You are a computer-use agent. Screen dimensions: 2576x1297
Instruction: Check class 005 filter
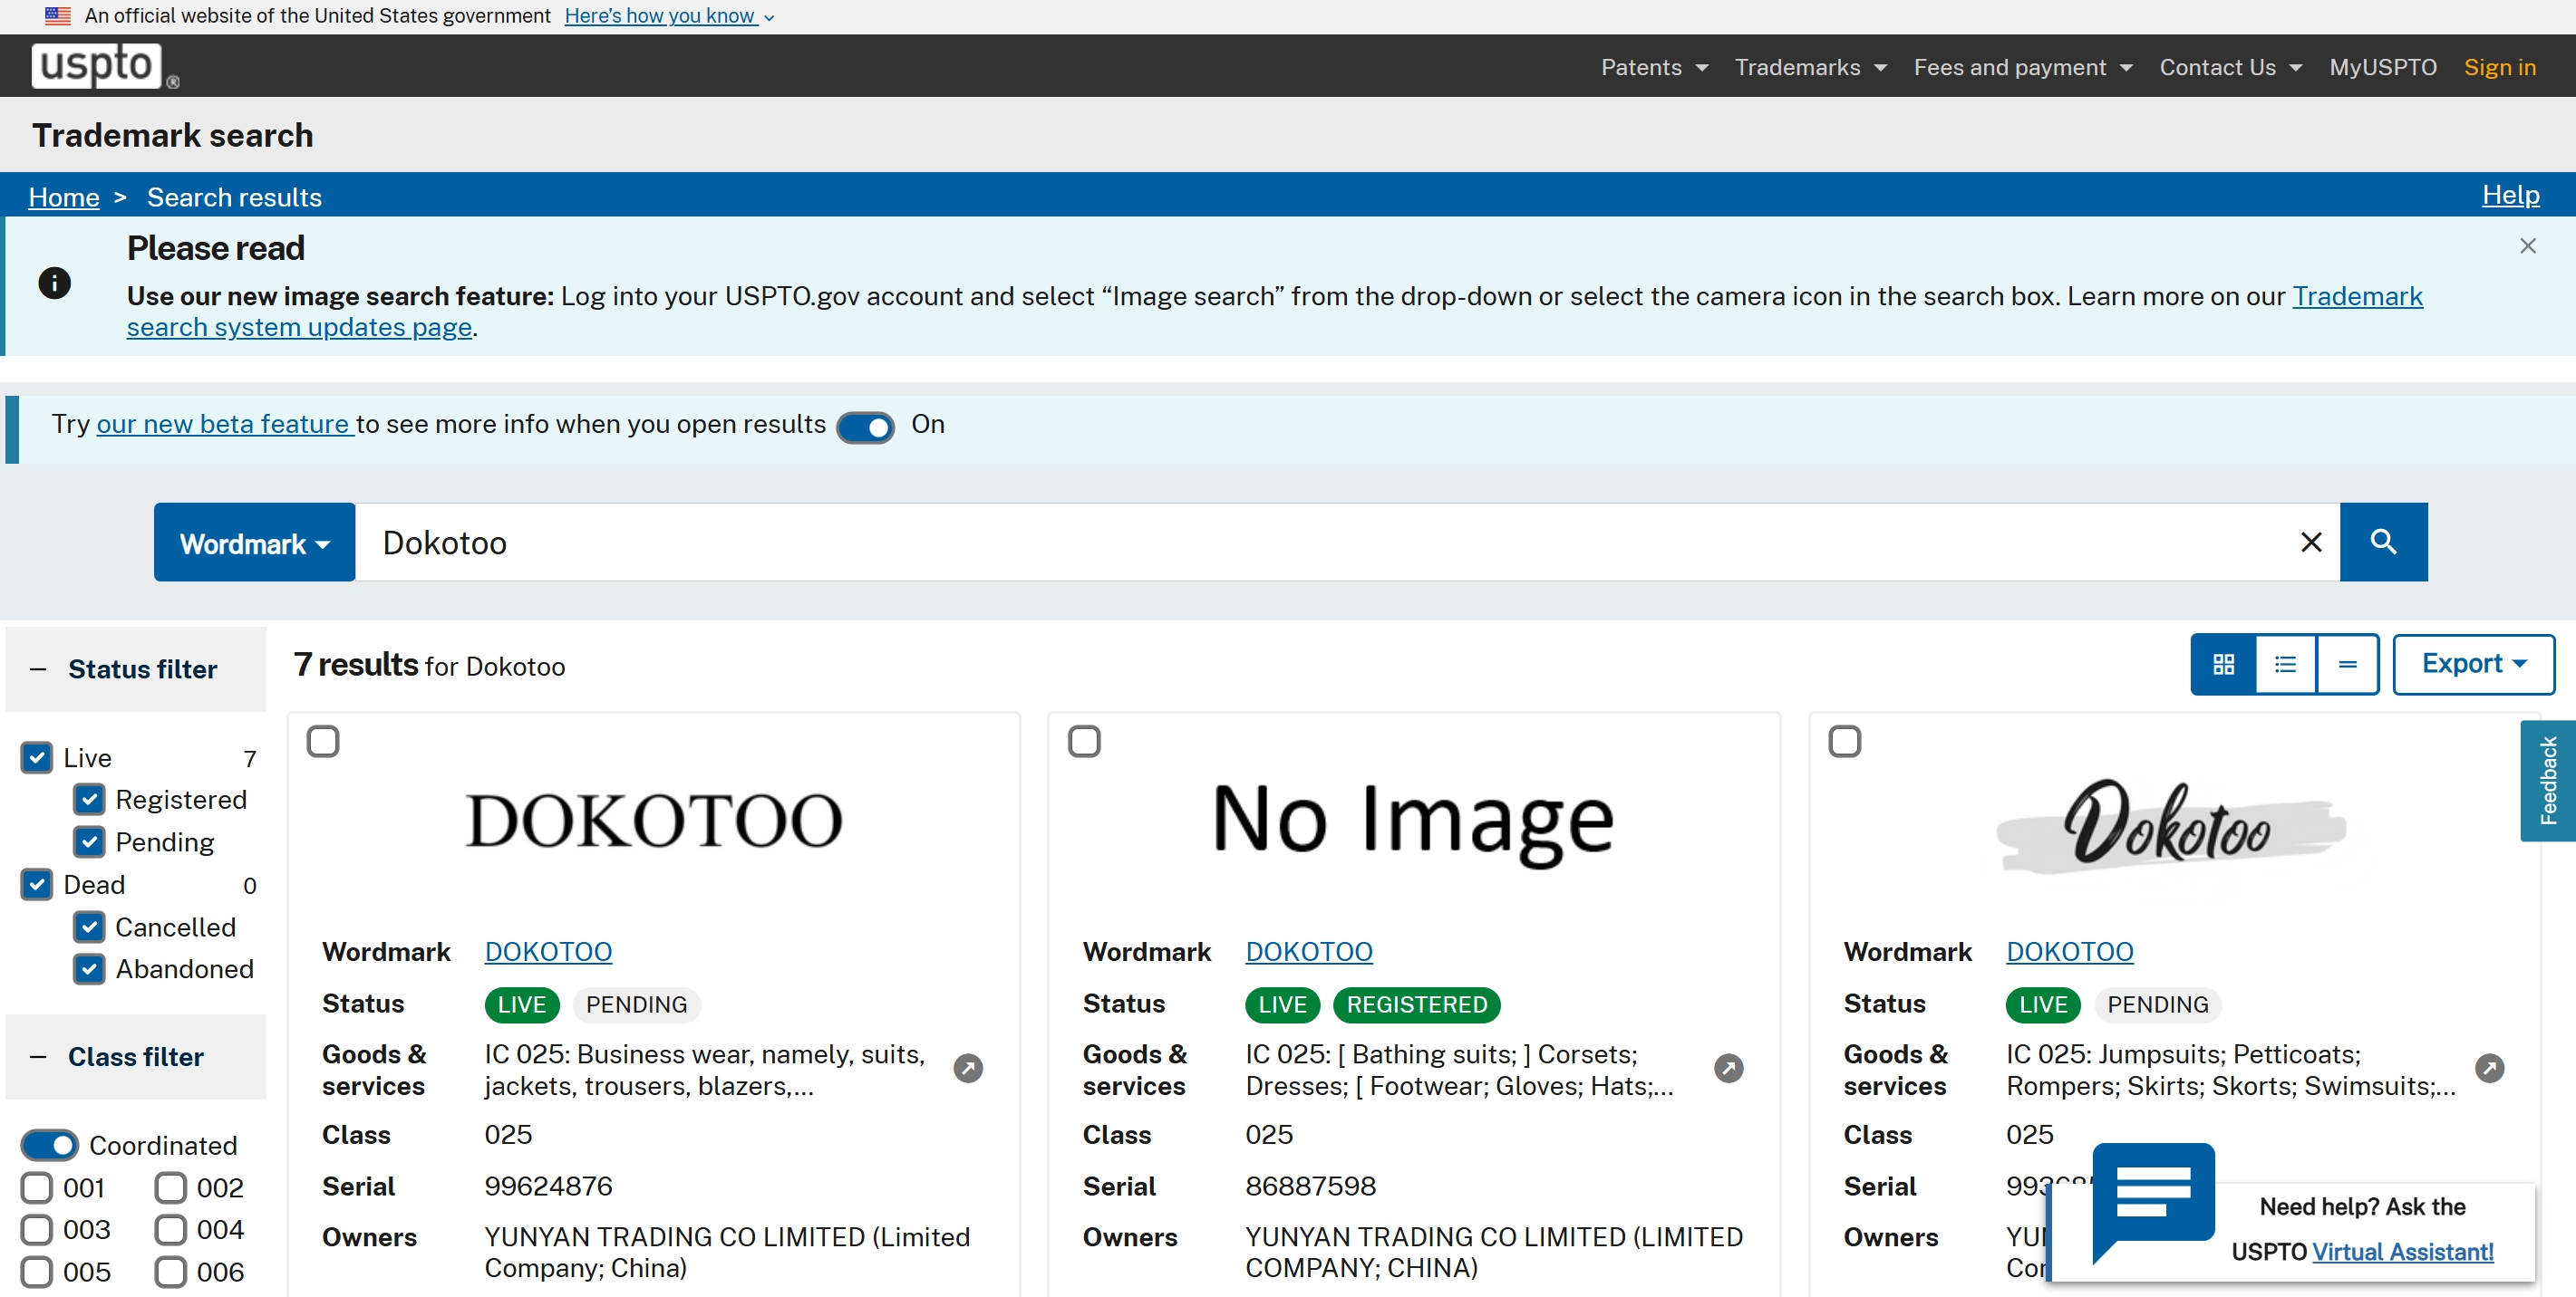point(37,1272)
